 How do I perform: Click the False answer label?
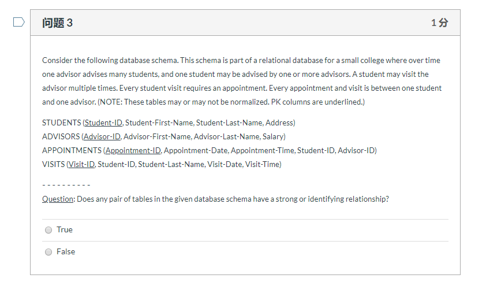66,252
